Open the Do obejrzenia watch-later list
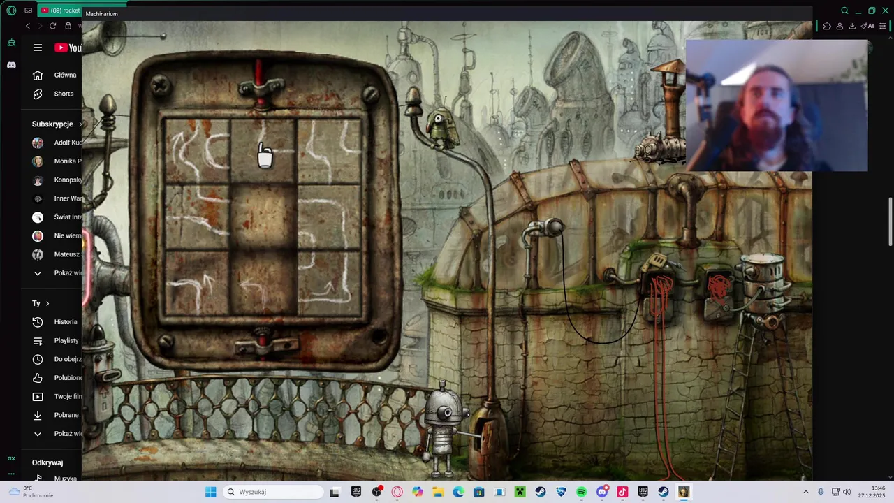The image size is (894, 503). click(x=57, y=359)
